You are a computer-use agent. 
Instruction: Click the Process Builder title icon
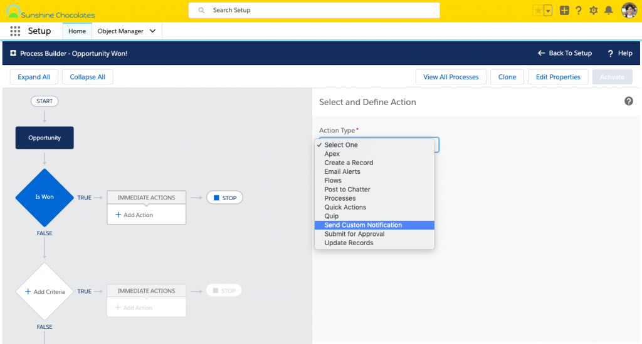pos(13,53)
